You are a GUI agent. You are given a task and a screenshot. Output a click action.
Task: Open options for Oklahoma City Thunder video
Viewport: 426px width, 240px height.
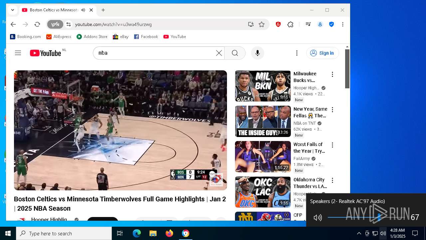pyautogui.click(x=332, y=180)
